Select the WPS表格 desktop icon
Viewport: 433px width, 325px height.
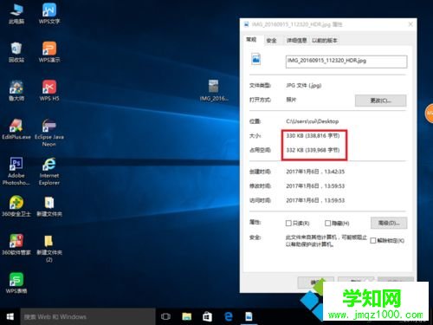pyautogui.click(x=16, y=283)
